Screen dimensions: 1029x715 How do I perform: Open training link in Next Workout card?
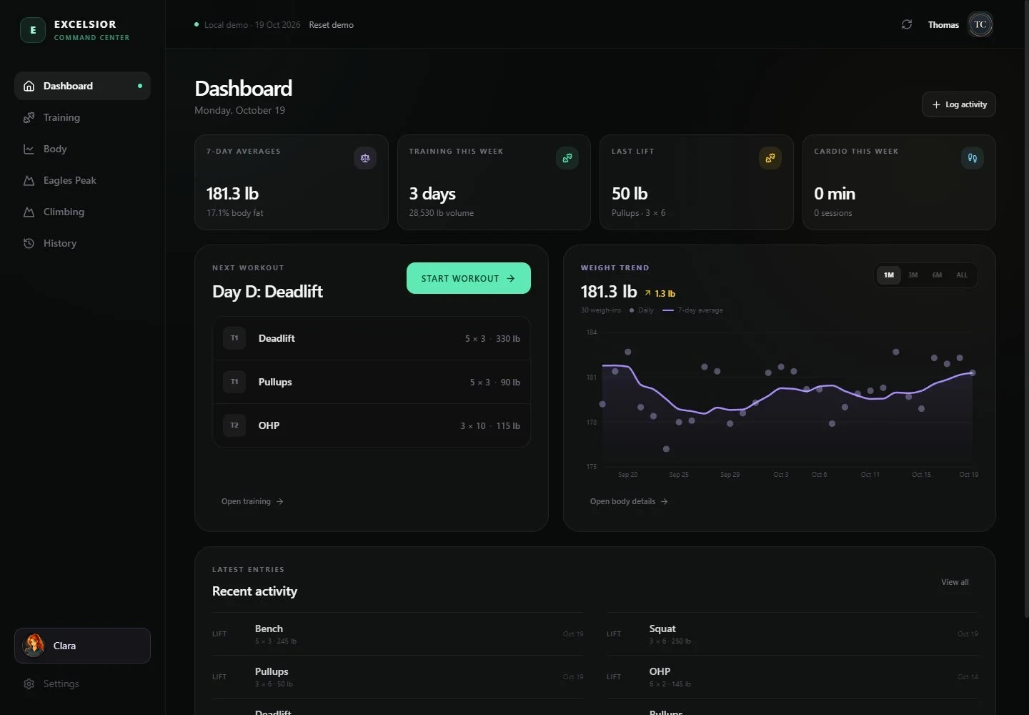[252, 501]
